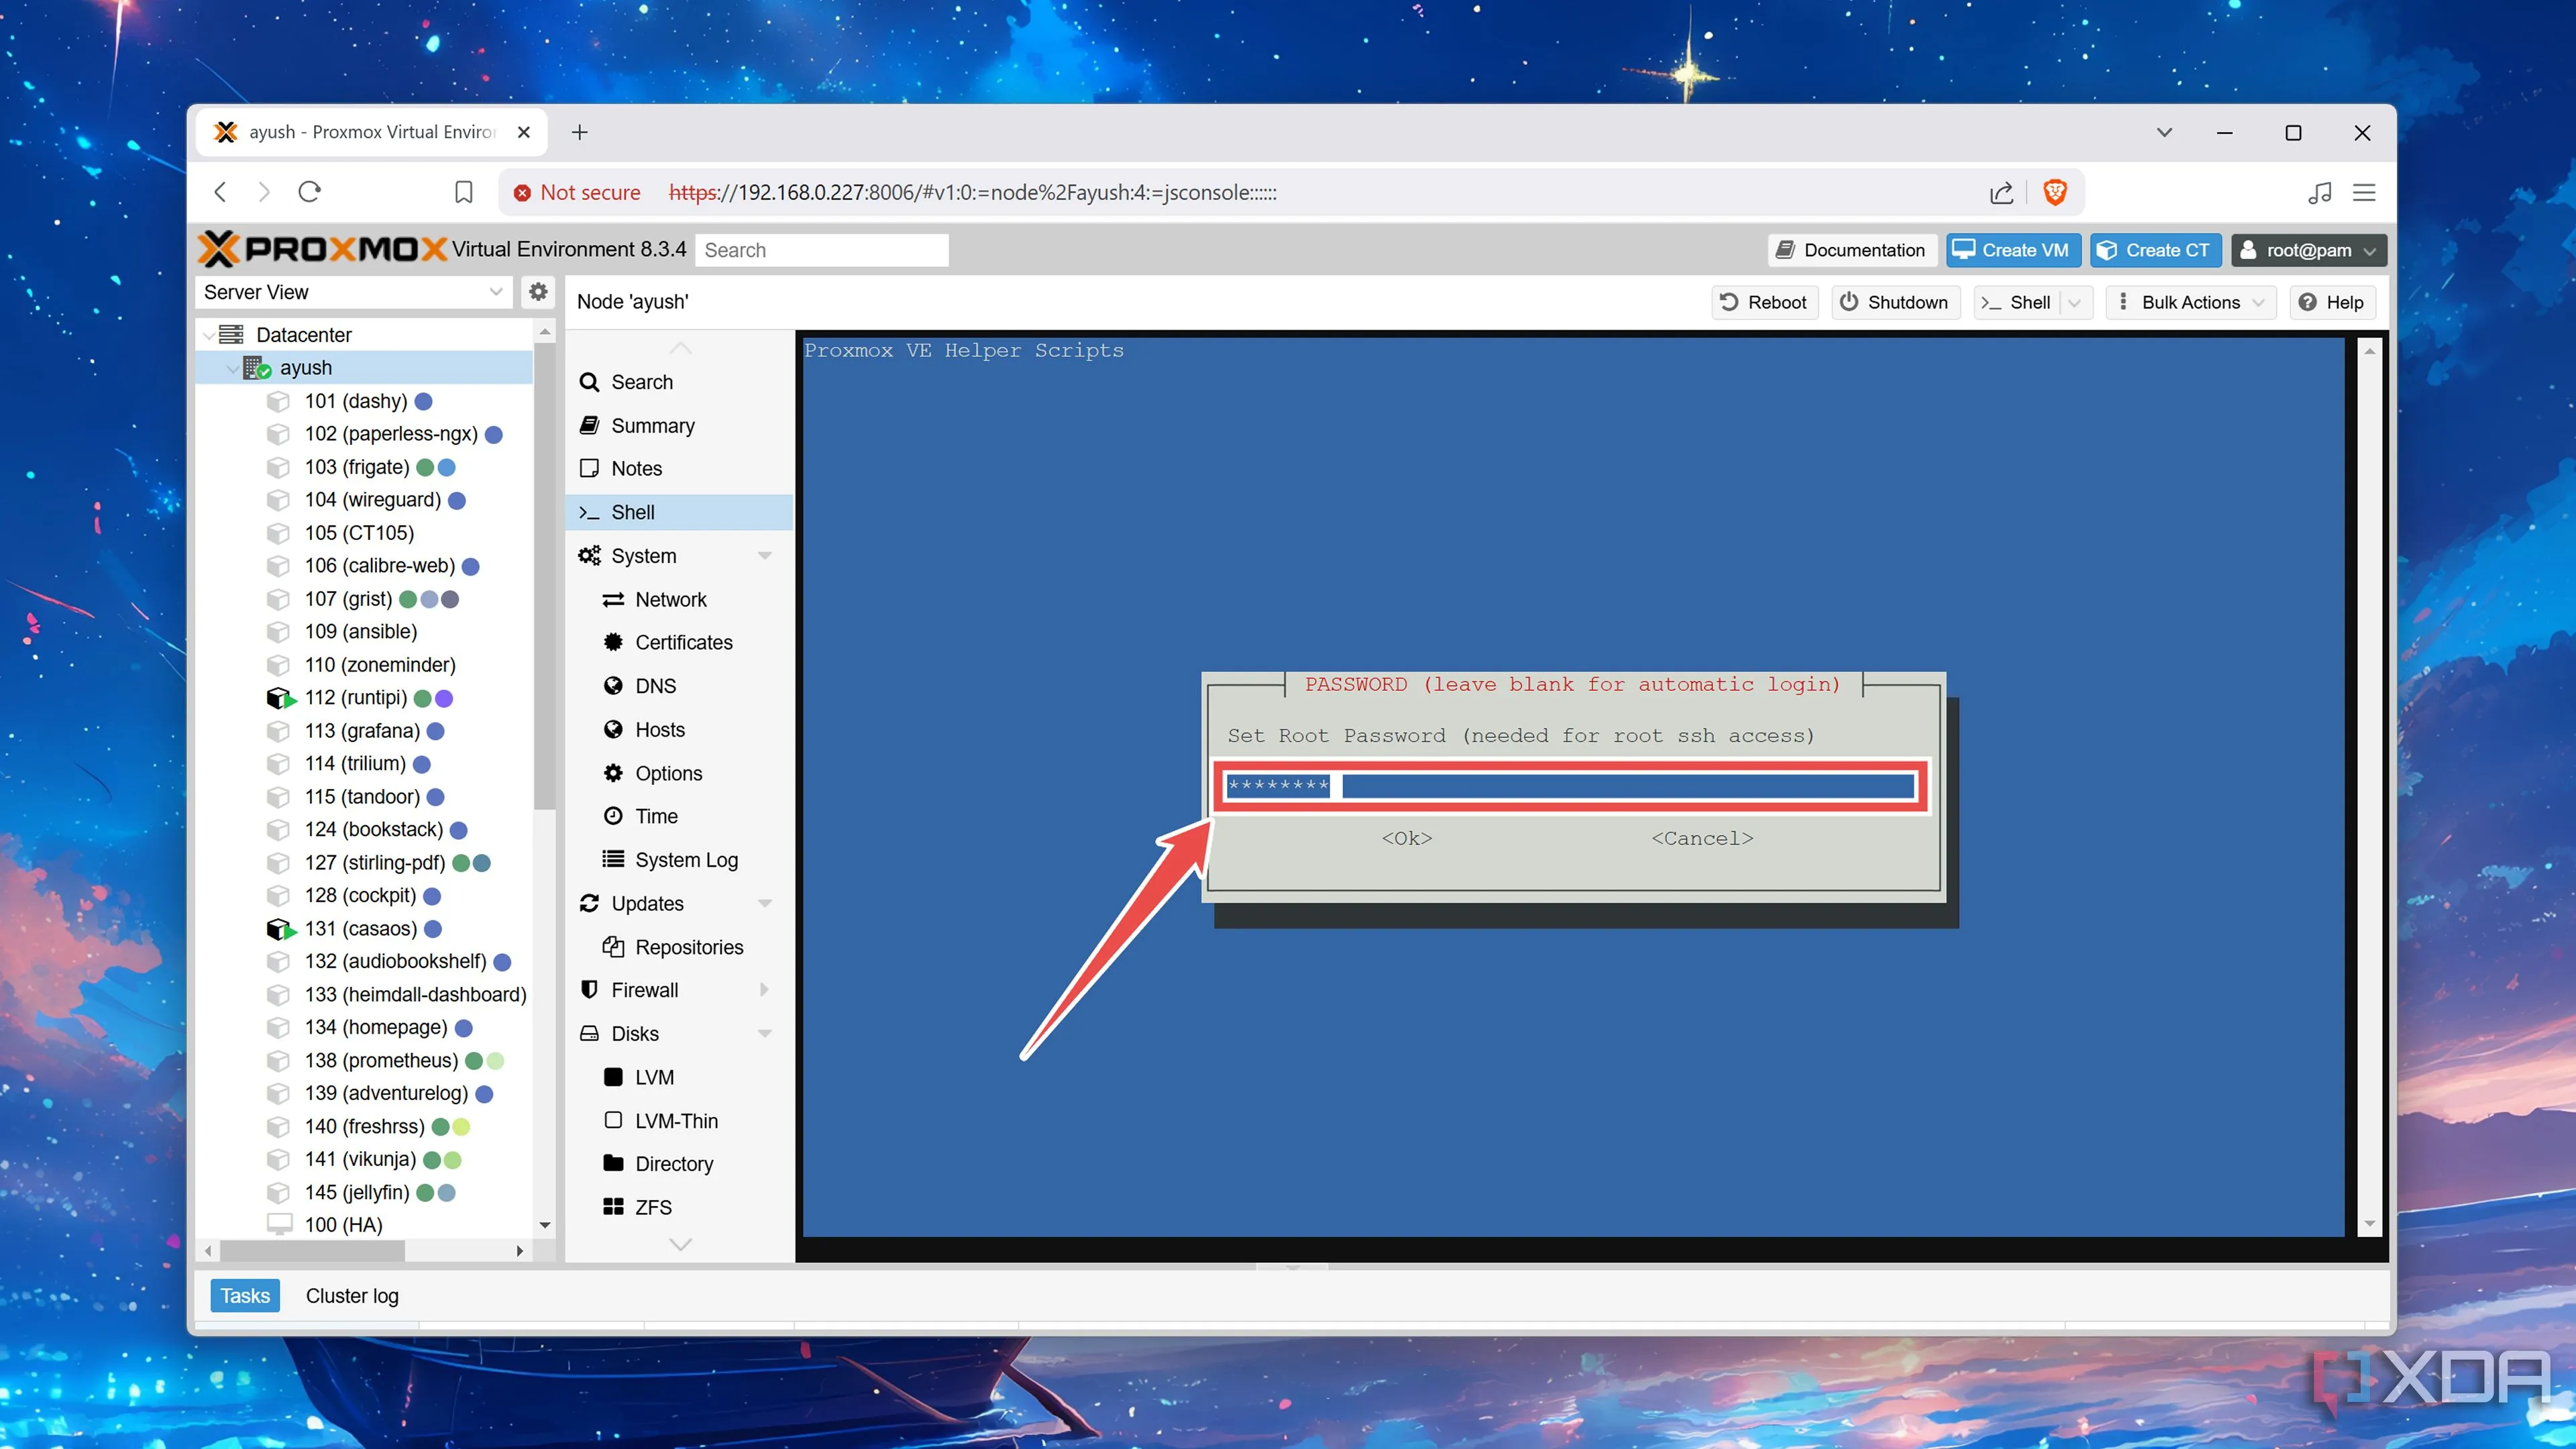Open the Summary menu item

652,425
